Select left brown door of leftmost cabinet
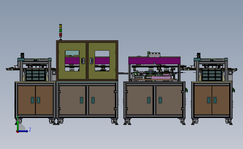243x149 pixels. coord(27,100)
